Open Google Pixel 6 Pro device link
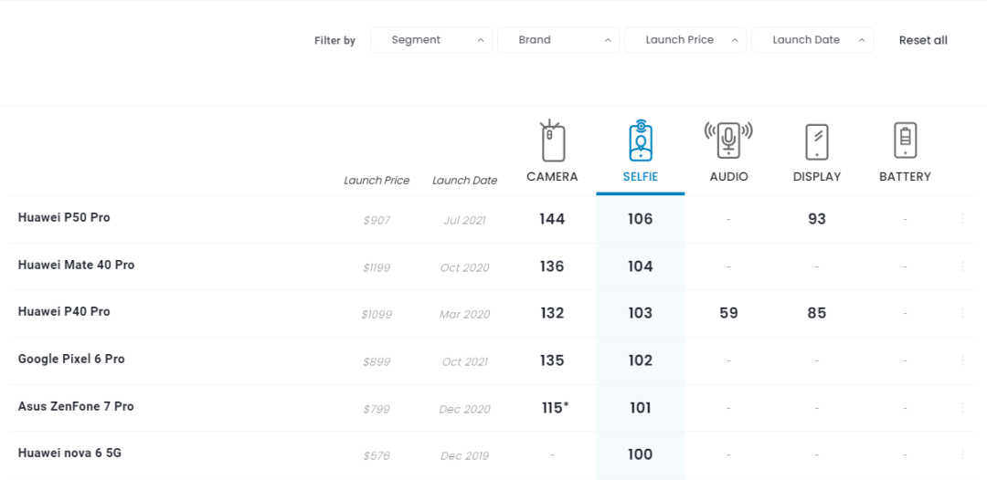 (x=71, y=360)
